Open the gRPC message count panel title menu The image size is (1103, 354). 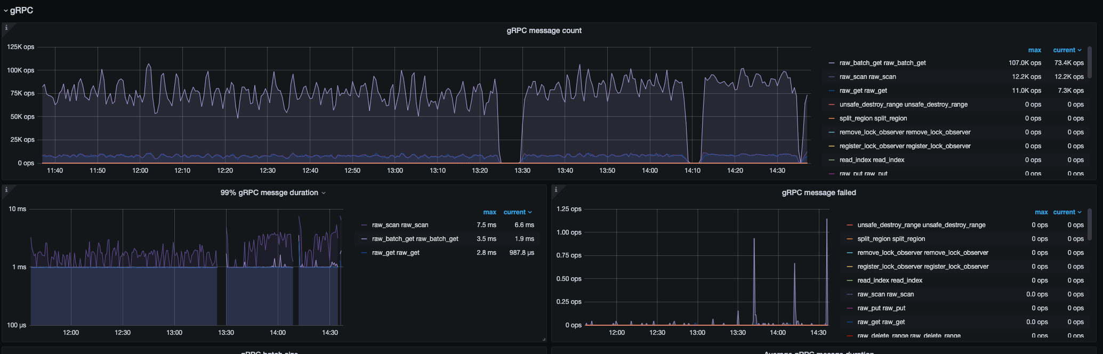click(544, 30)
